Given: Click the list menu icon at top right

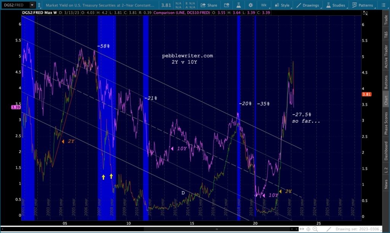Looking at the screenshot, I should point(383,5).
